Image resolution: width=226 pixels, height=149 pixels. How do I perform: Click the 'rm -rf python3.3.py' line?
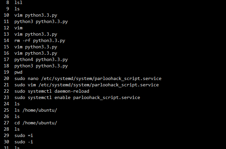(x=40, y=41)
